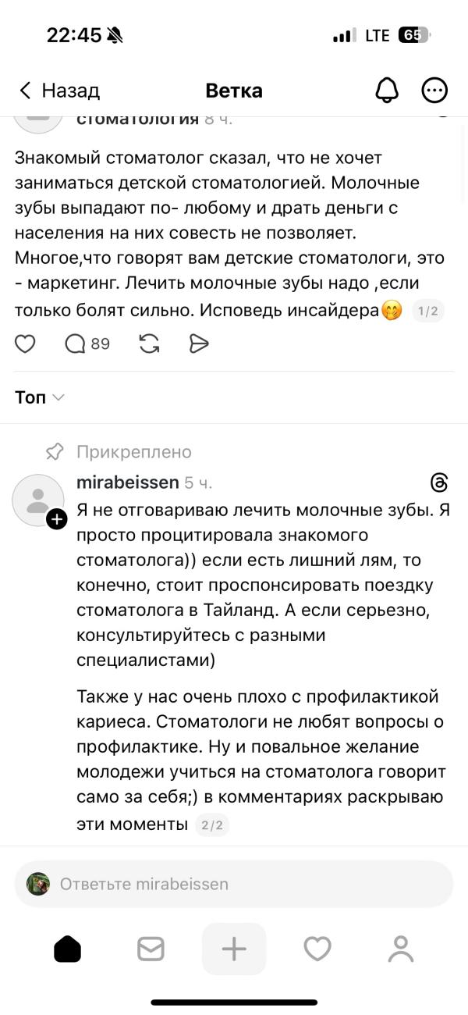
Task: Check the battery level indicator
Action: click(x=412, y=34)
